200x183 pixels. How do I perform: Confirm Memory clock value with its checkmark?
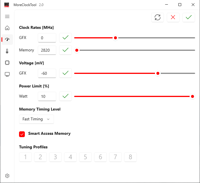[66, 50]
